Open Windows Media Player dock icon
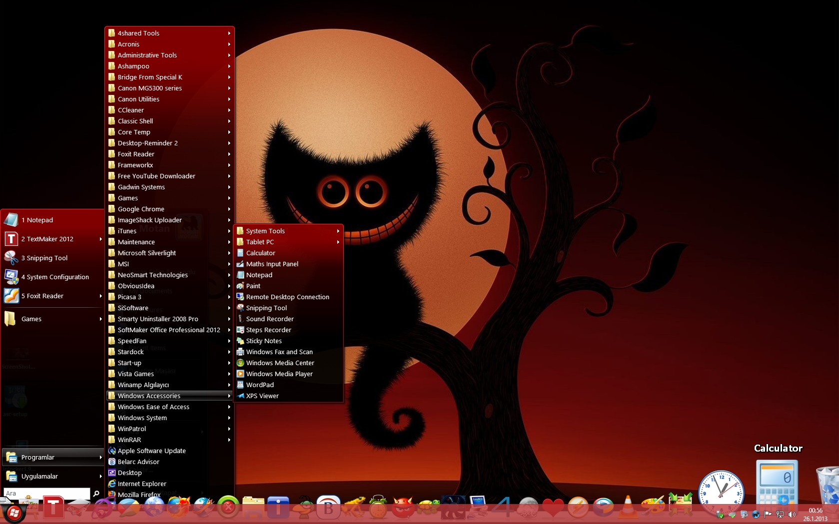The height and width of the screenshot is (524, 839). 603,508
